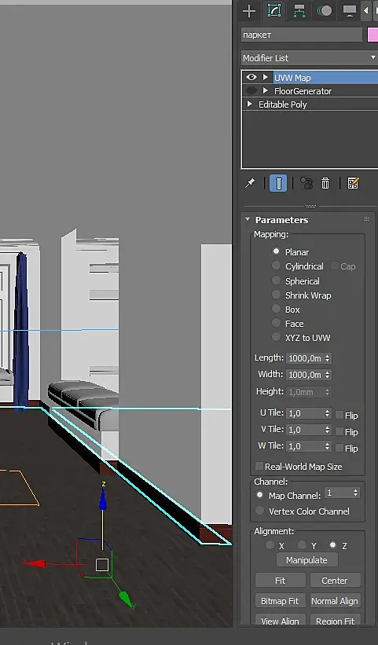This screenshot has width=378, height=645.
Task: Collapse the Parameters rollout
Action: [248, 220]
